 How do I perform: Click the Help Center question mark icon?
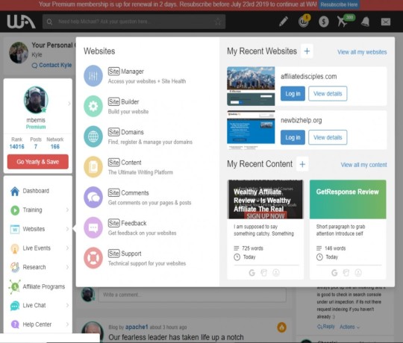(x=15, y=324)
